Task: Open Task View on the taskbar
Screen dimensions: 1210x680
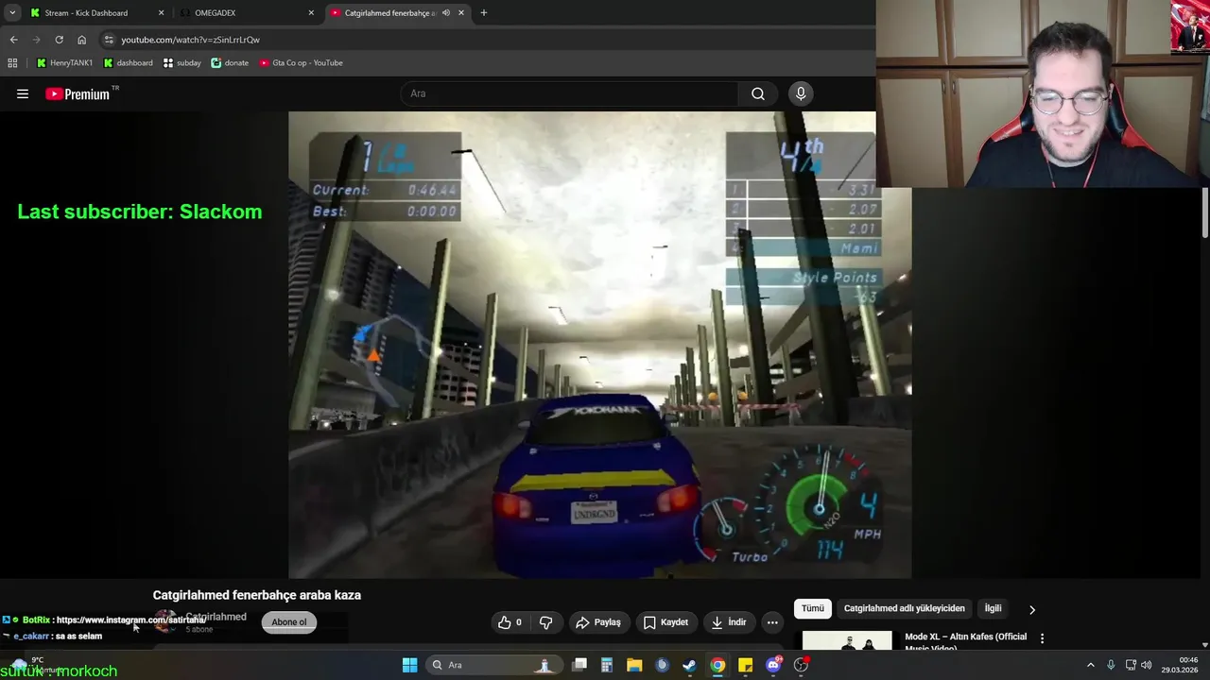Action: [579, 665]
